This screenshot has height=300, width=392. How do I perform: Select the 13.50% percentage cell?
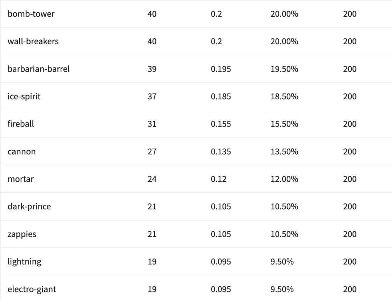284,151
